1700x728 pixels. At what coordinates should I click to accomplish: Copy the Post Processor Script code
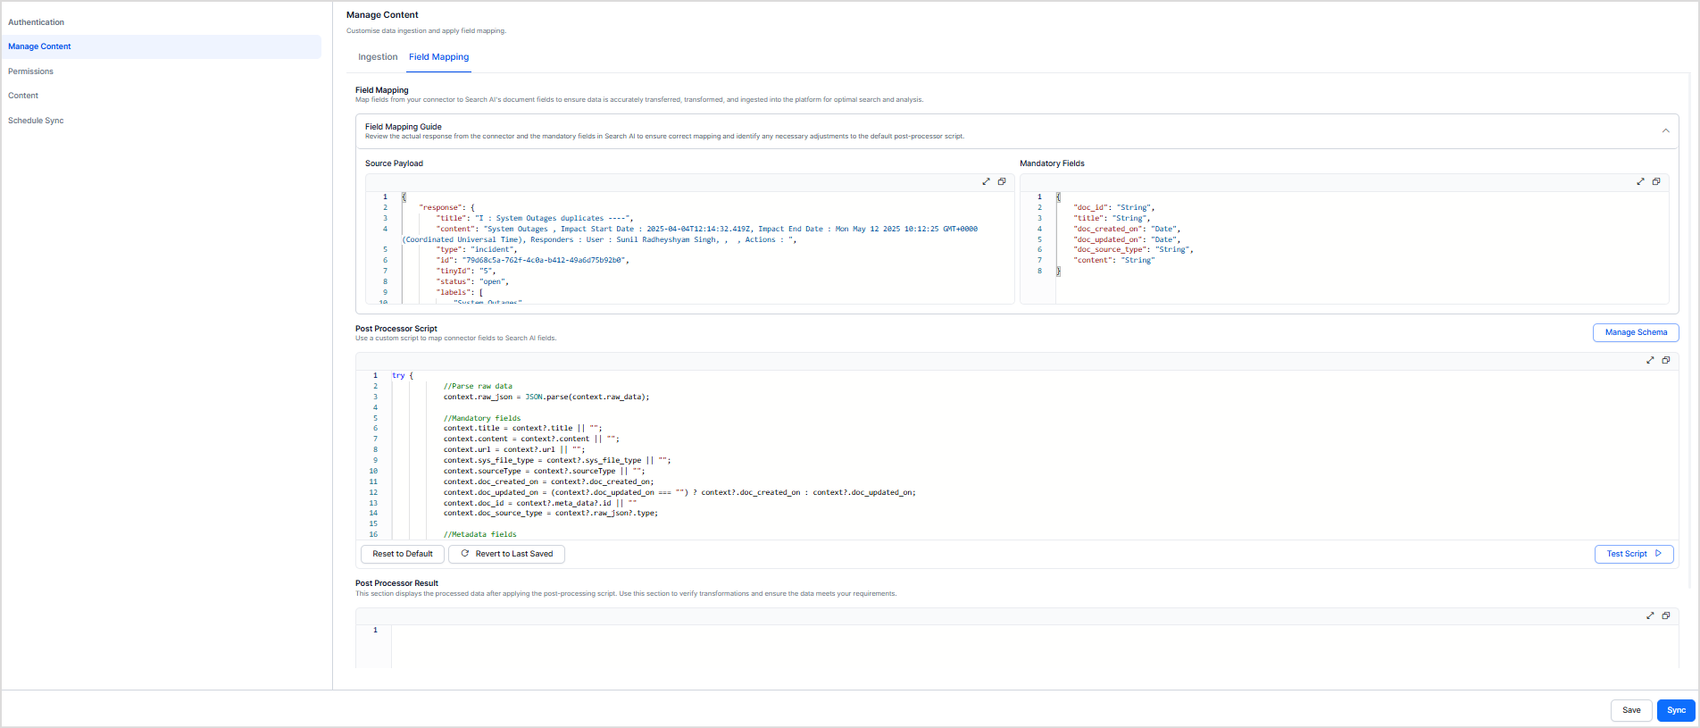[x=1666, y=360]
